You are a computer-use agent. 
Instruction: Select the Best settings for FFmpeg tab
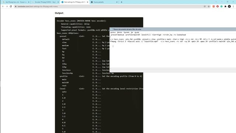[74, 2]
